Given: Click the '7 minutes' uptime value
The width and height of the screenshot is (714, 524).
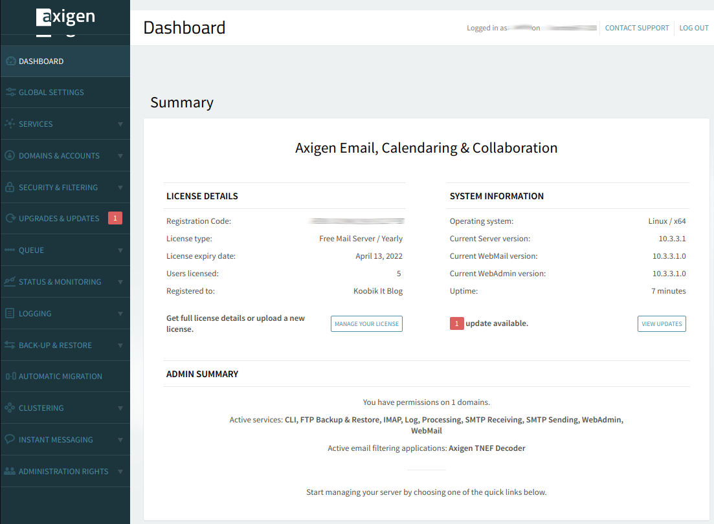Looking at the screenshot, I should pyautogui.click(x=669, y=291).
